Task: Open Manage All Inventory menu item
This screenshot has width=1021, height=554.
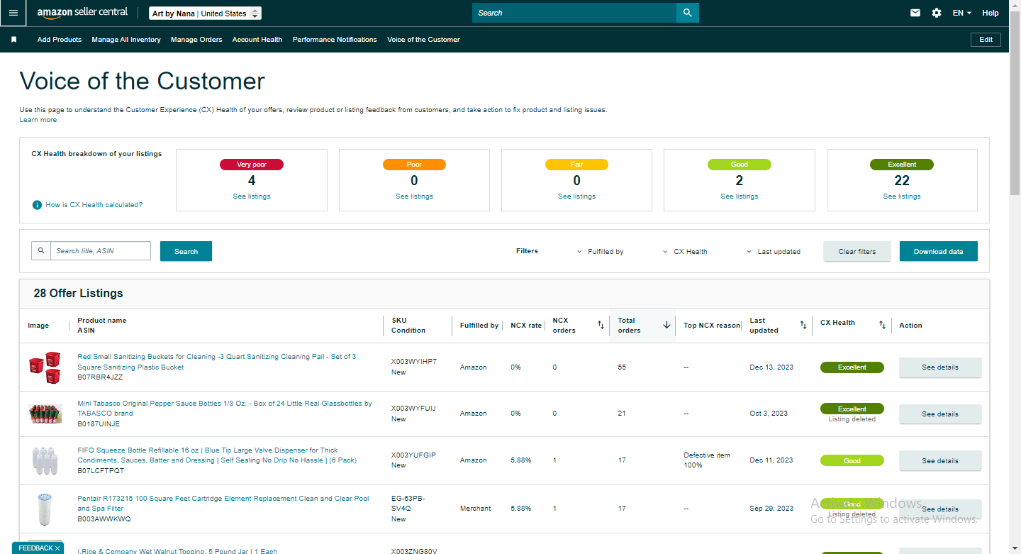Action: (x=126, y=40)
